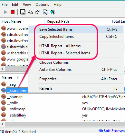This screenshot has width=125, height=133.
Task: Stop capture with the red square
Action: 13,12
